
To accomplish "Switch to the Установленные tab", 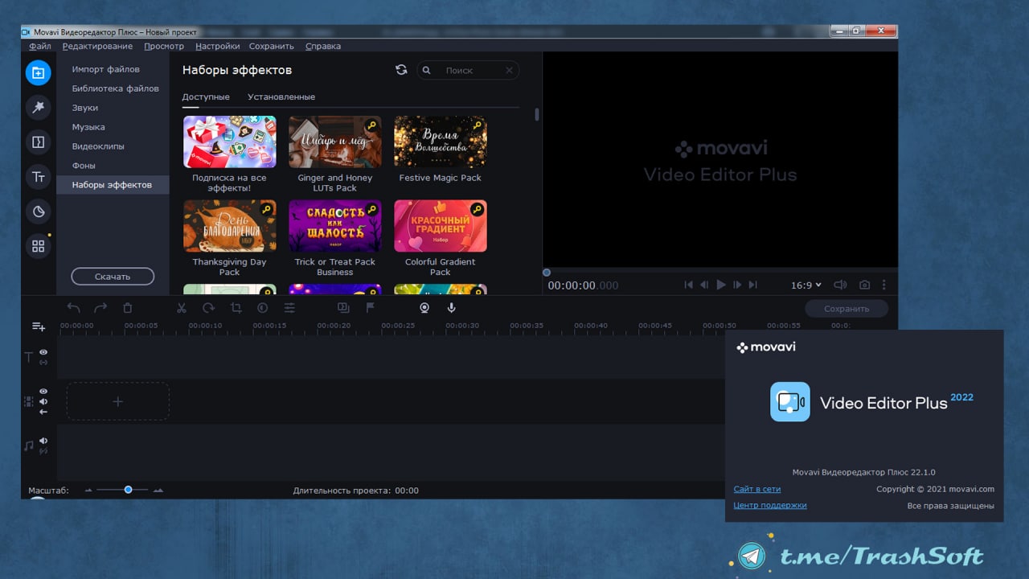I will coord(281,97).
